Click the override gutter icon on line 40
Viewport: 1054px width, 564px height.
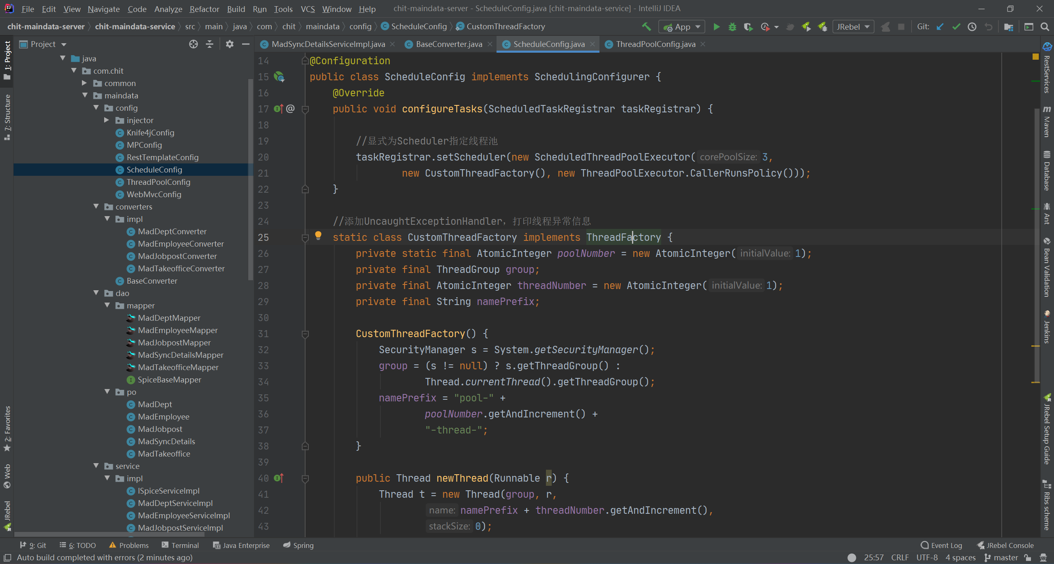click(279, 478)
